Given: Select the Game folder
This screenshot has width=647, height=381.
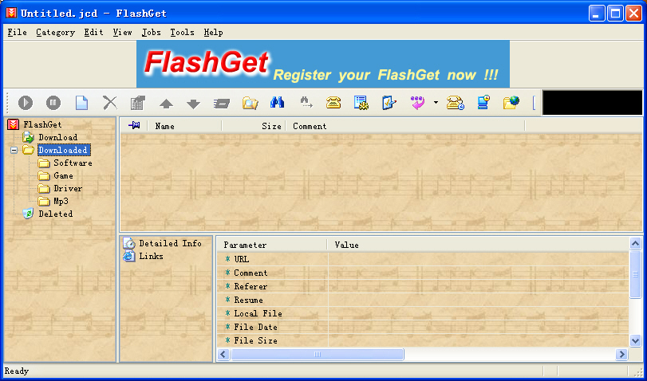Looking at the screenshot, I should click(x=63, y=175).
